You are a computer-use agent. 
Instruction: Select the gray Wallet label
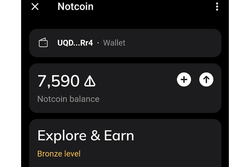coord(114,43)
